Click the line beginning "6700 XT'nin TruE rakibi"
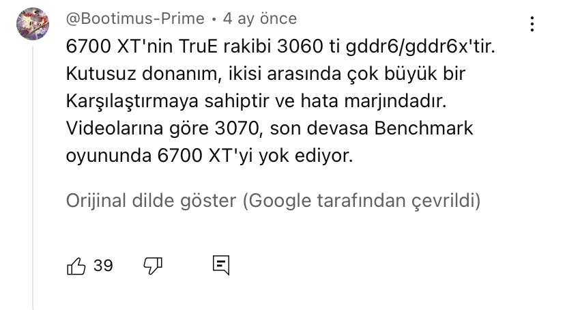The width and height of the screenshot is (565, 310). (x=280, y=46)
